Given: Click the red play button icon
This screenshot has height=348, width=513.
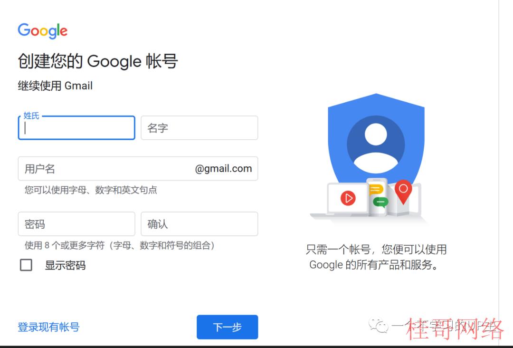Looking at the screenshot, I should 348,198.
